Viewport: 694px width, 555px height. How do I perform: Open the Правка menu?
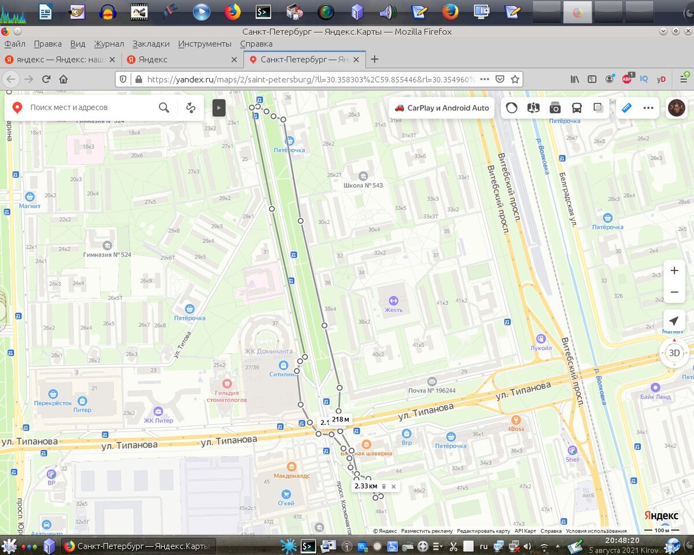point(48,44)
